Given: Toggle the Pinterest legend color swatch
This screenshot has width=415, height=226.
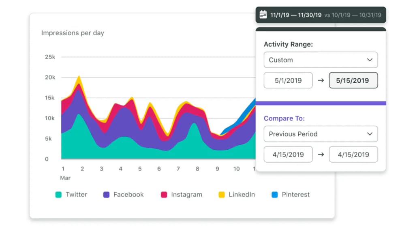Looking at the screenshot, I should 275,195.
